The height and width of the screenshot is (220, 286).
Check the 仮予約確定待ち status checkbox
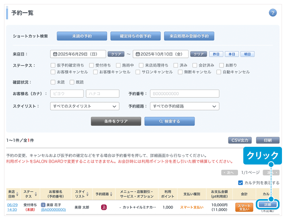(x=53, y=65)
